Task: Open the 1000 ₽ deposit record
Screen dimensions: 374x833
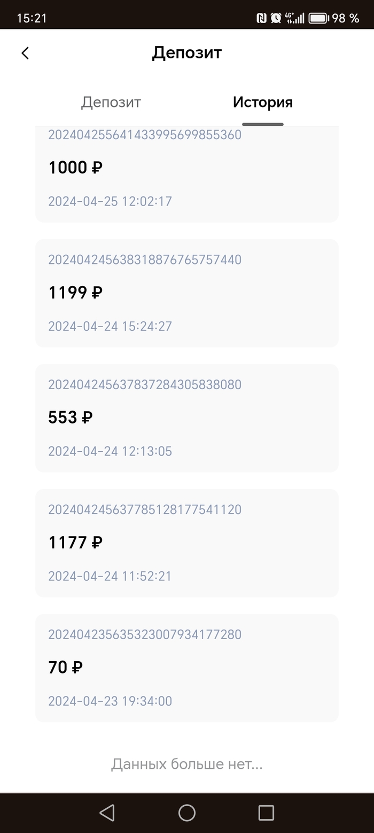Action: [x=186, y=174]
